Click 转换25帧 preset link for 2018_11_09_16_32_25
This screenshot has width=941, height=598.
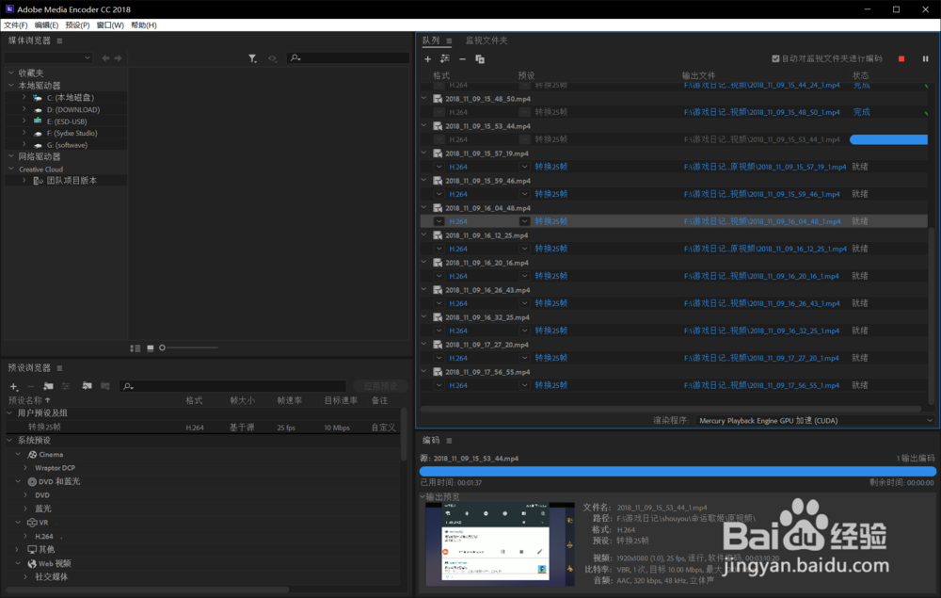pos(550,331)
